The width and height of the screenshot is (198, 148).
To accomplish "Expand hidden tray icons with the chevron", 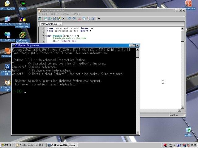I will 174,145.
